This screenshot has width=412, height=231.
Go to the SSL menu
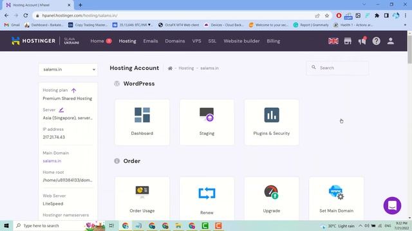(x=212, y=41)
